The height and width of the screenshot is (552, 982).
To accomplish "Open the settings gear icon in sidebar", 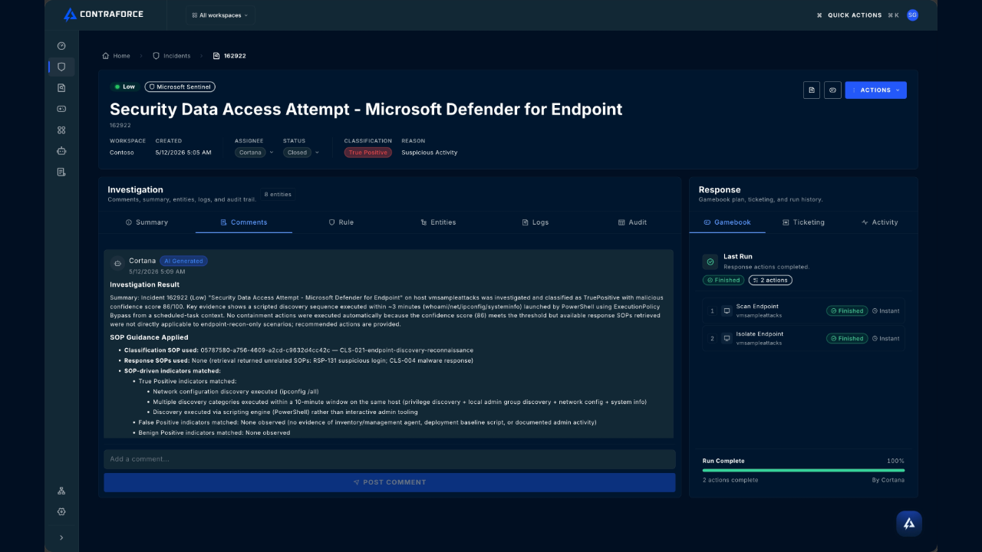I will point(61,511).
